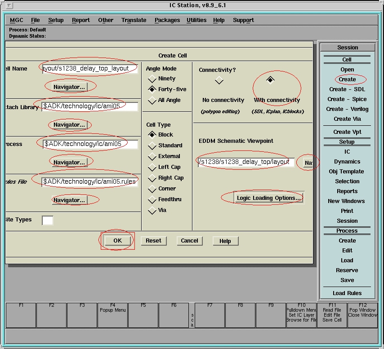This screenshot has width=384, height=349.
Task: Open the MGC menu
Action: point(17,20)
